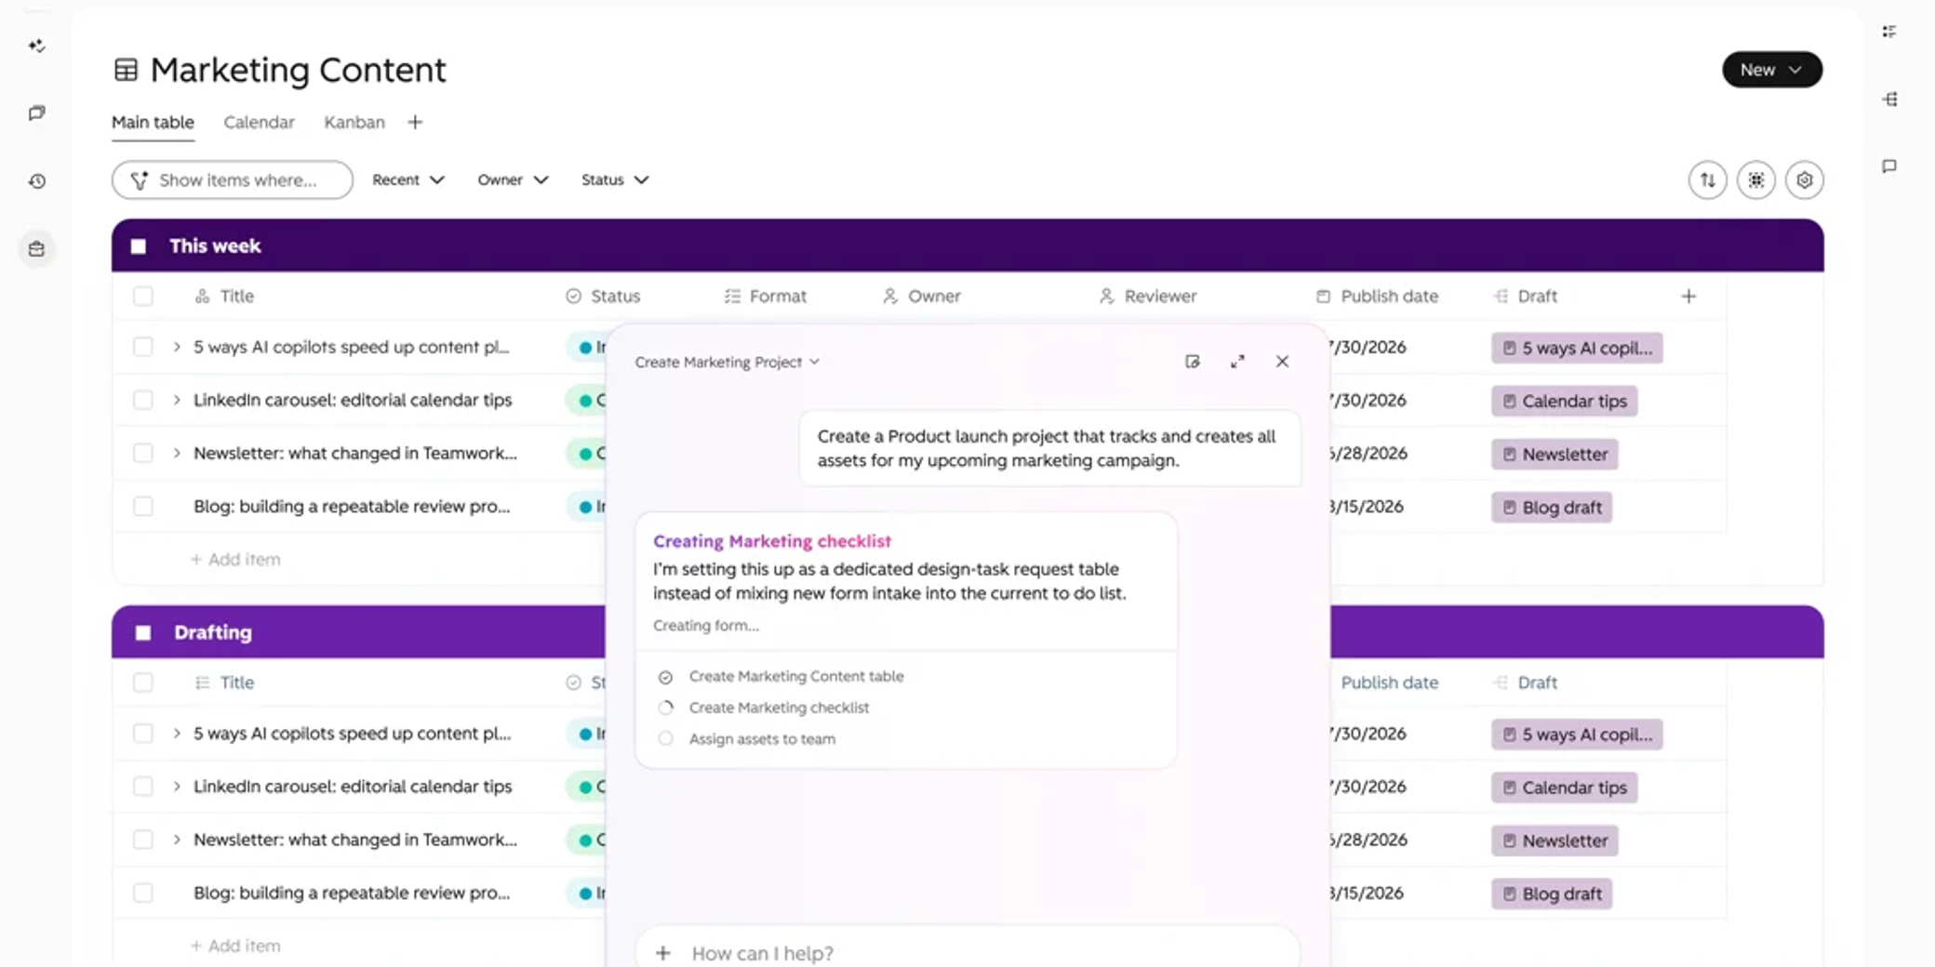This screenshot has width=1935, height=967.
Task: Select the Main table tab
Action: coord(153,122)
